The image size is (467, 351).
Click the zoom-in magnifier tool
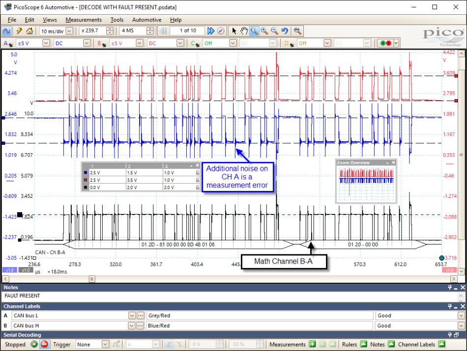pos(264,31)
